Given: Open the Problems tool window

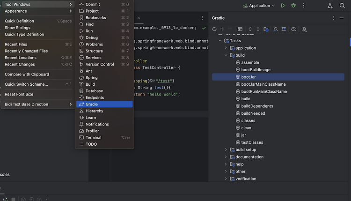Looking at the screenshot, I should pyautogui.click(x=104, y=45).
